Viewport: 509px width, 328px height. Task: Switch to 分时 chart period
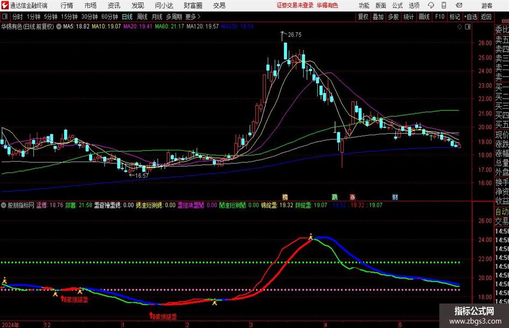18,17
